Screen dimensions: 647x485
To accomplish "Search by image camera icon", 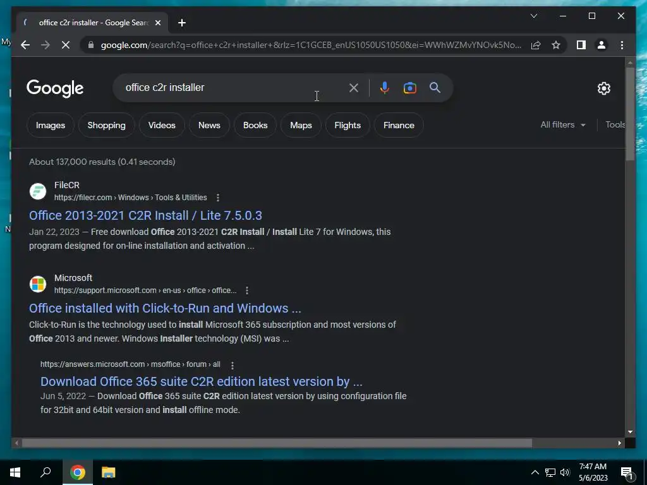I will pyautogui.click(x=409, y=88).
